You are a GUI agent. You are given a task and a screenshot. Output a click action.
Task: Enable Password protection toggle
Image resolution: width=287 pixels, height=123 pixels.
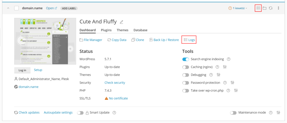click(186, 83)
